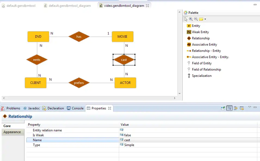Select the Core properties tab
The height and width of the screenshot is (161, 260).
pyautogui.click(x=13, y=126)
